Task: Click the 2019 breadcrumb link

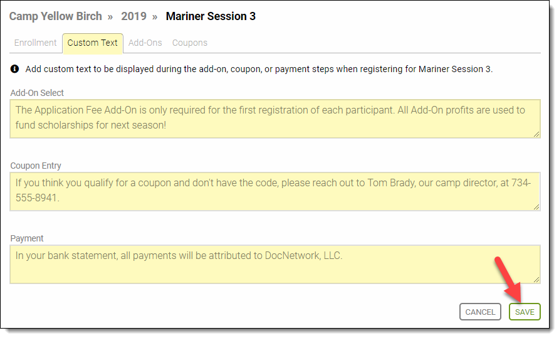Action: click(x=133, y=16)
